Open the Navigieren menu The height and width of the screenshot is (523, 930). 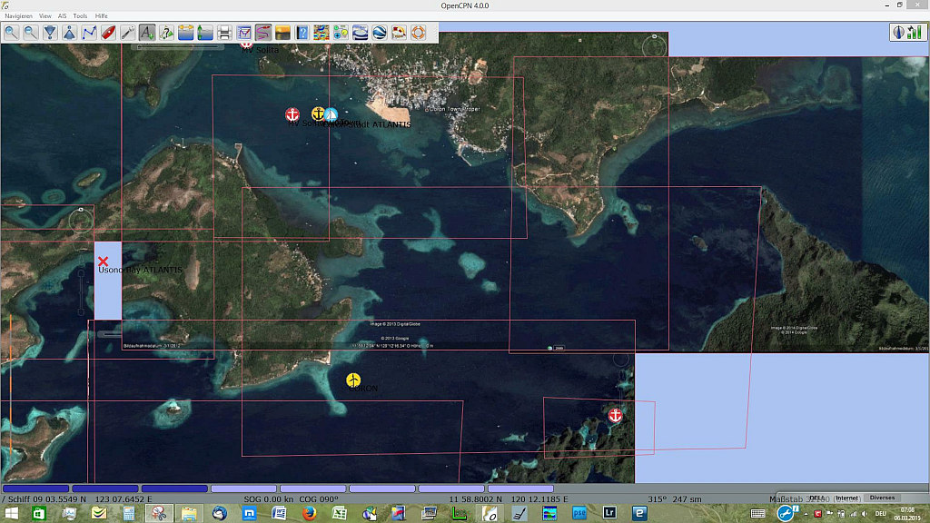click(18, 16)
